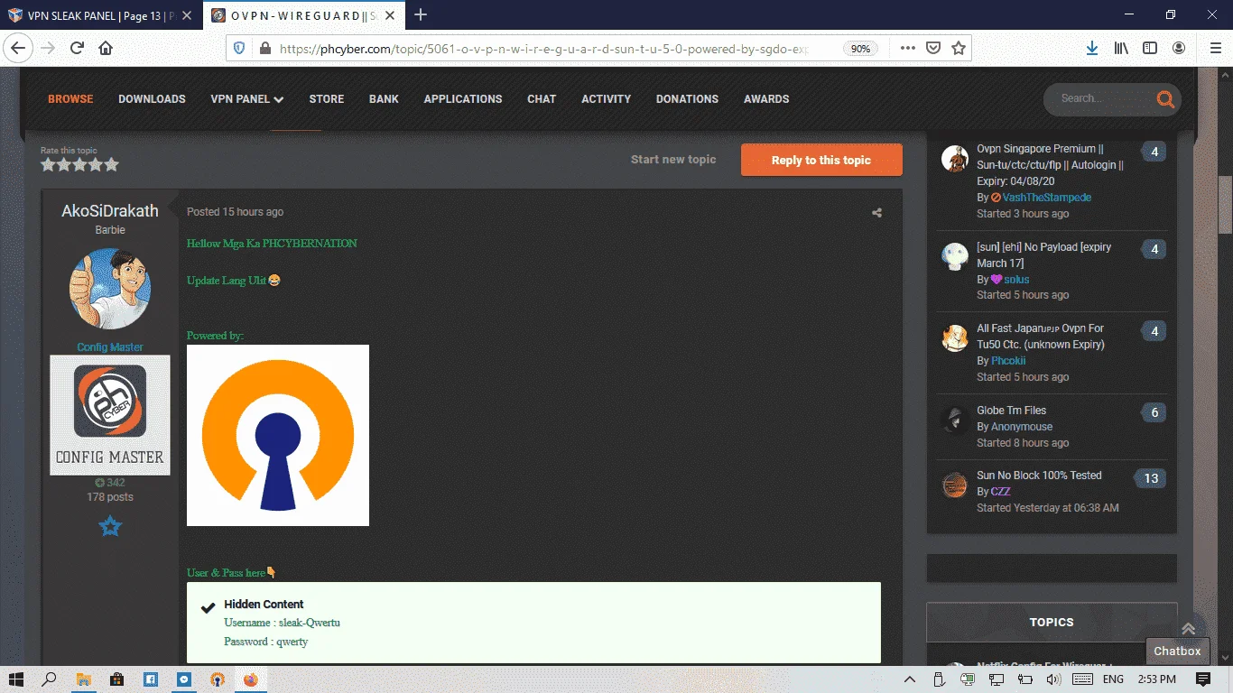The height and width of the screenshot is (693, 1233).
Task: Open BANK in site navigation
Action: [x=384, y=99]
